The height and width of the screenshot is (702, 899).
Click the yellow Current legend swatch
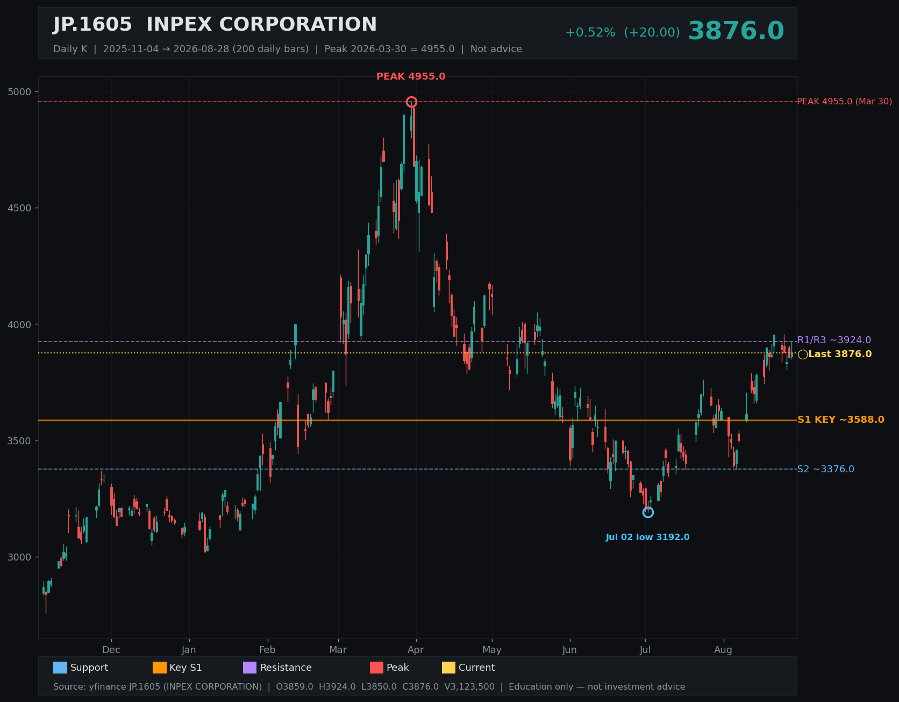click(448, 668)
